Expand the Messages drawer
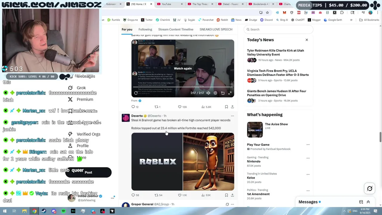382x215 pixels. (x=368, y=202)
